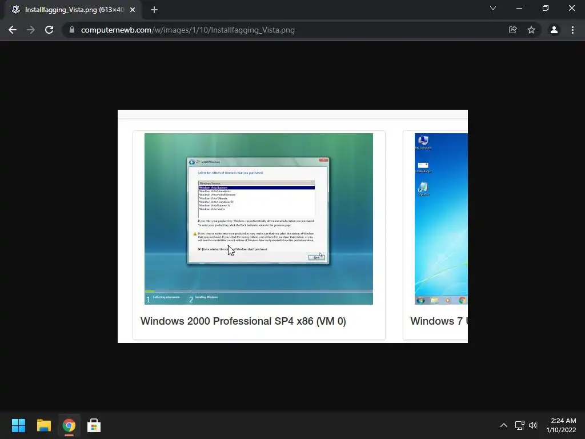The image size is (585, 439).
Task: Reload the current page
Action: click(x=49, y=30)
